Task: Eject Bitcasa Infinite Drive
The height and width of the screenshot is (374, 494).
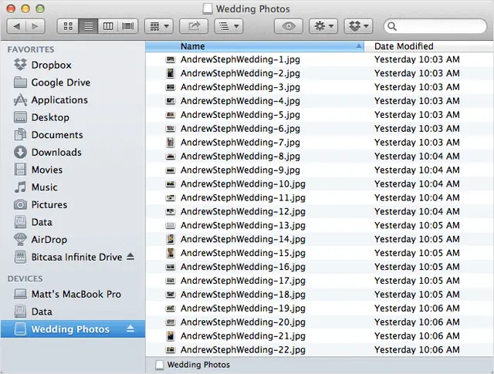Action: click(x=130, y=257)
